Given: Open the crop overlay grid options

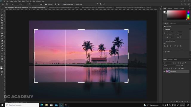Looking at the screenshot, I should [x=56, y=4].
